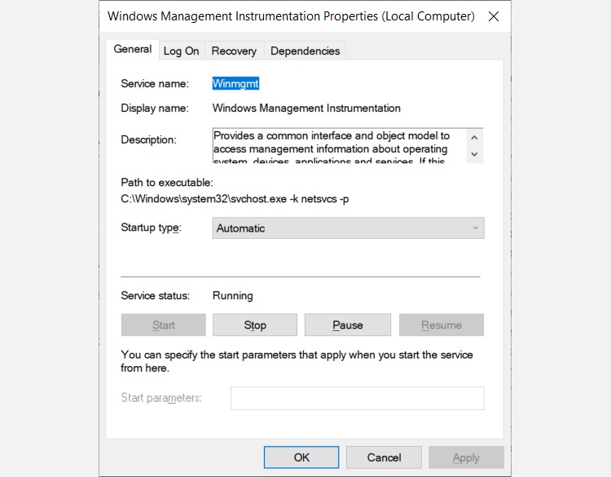The image size is (611, 477).
Task: Open the Log On tab
Action: pyautogui.click(x=181, y=51)
